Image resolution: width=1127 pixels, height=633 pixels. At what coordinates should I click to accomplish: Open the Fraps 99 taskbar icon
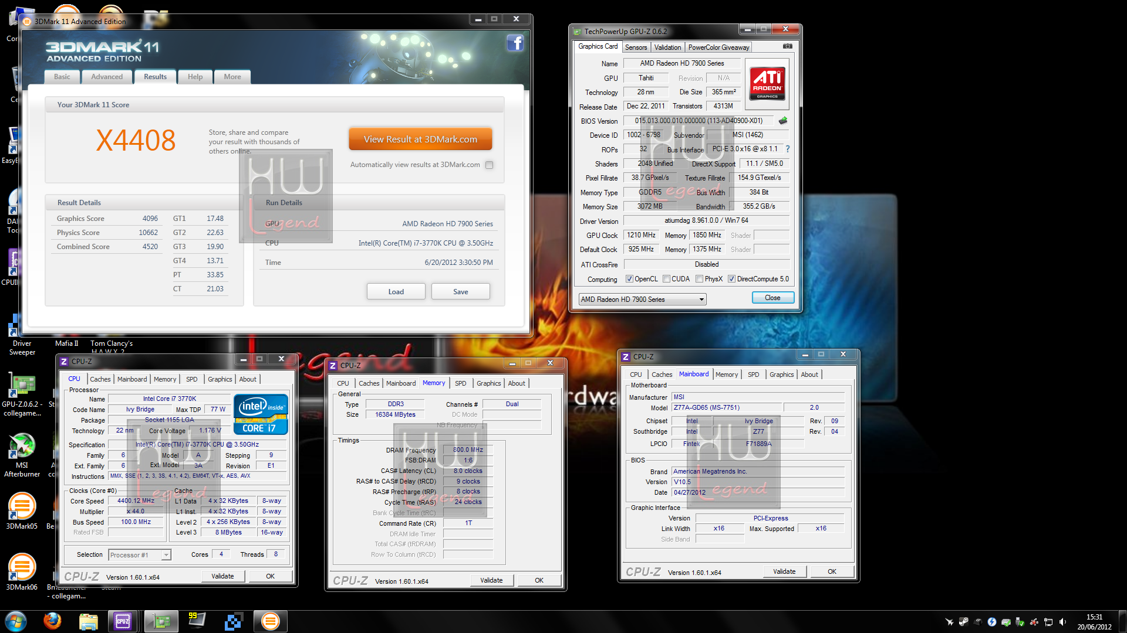coord(197,621)
